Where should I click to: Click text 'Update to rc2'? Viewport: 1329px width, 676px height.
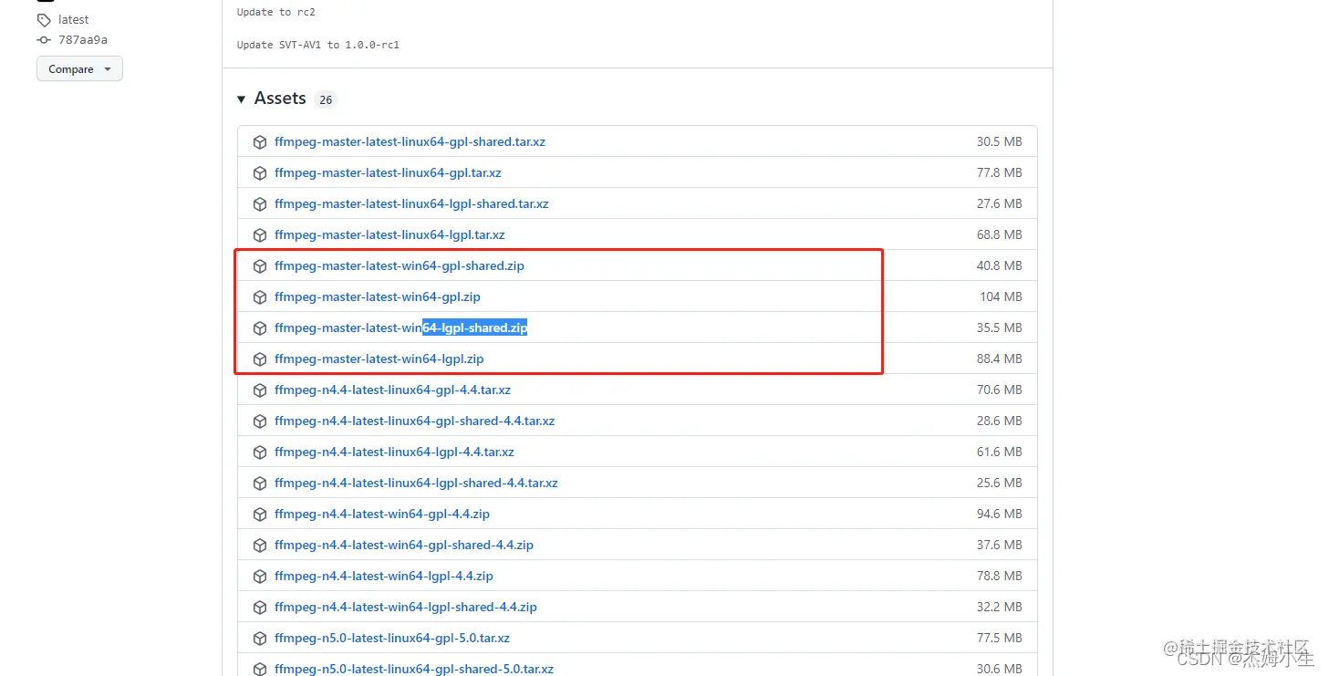pos(275,12)
